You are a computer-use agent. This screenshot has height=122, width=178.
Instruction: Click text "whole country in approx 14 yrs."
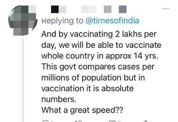tap(100, 56)
